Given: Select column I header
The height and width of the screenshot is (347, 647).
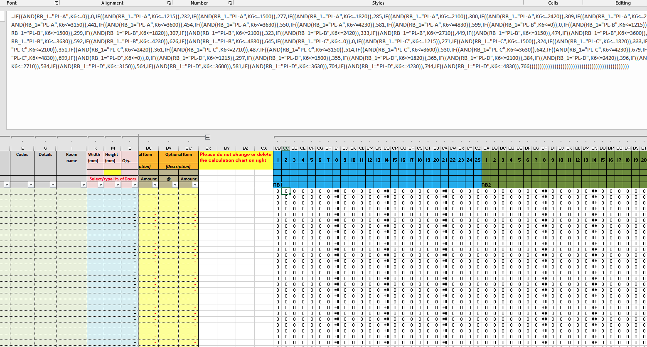Looking at the screenshot, I should pos(72,148).
